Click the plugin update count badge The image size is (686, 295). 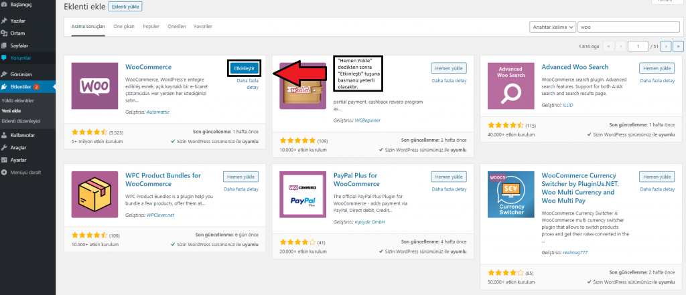tap(36, 87)
